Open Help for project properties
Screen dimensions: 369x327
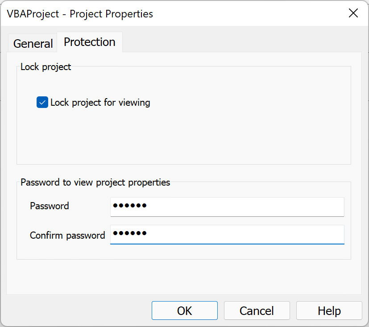tap(329, 310)
